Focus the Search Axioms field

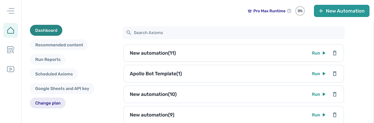click(x=234, y=33)
